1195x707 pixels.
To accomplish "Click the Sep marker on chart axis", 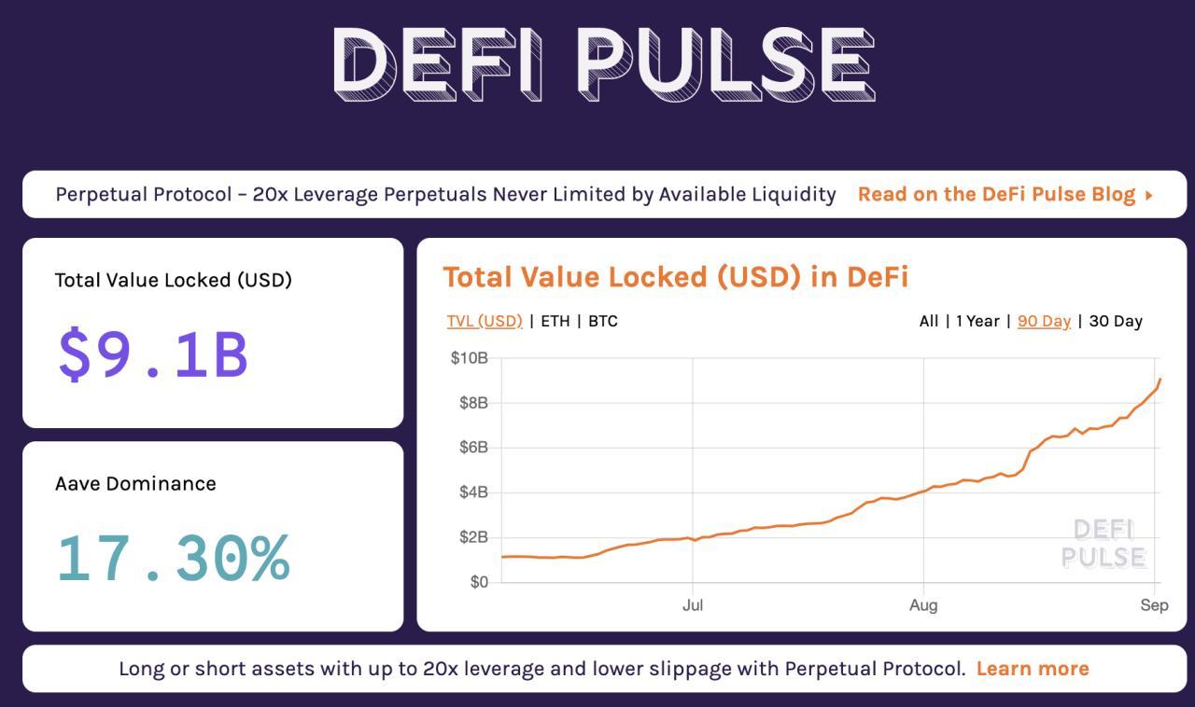I will click(x=1154, y=605).
